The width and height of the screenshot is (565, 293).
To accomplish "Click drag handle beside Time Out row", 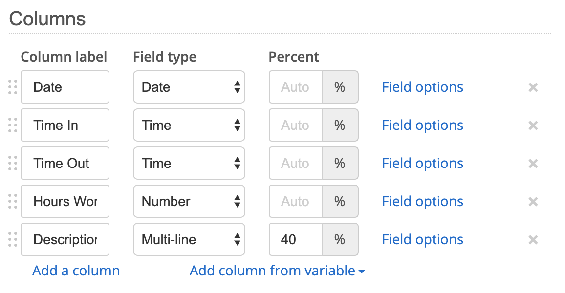I will tap(13, 164).
